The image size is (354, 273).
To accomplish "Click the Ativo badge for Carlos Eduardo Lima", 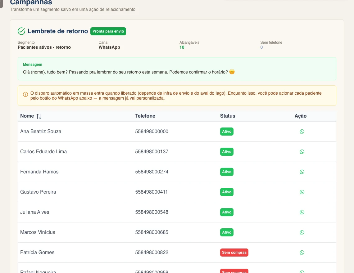I will [227, 152].
